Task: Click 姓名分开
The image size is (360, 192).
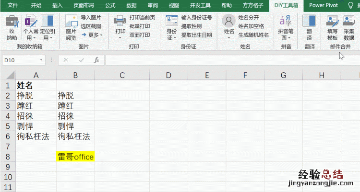Action: (249, 17)
